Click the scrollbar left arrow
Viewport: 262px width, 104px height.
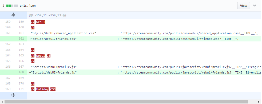(x=2, y=102)
